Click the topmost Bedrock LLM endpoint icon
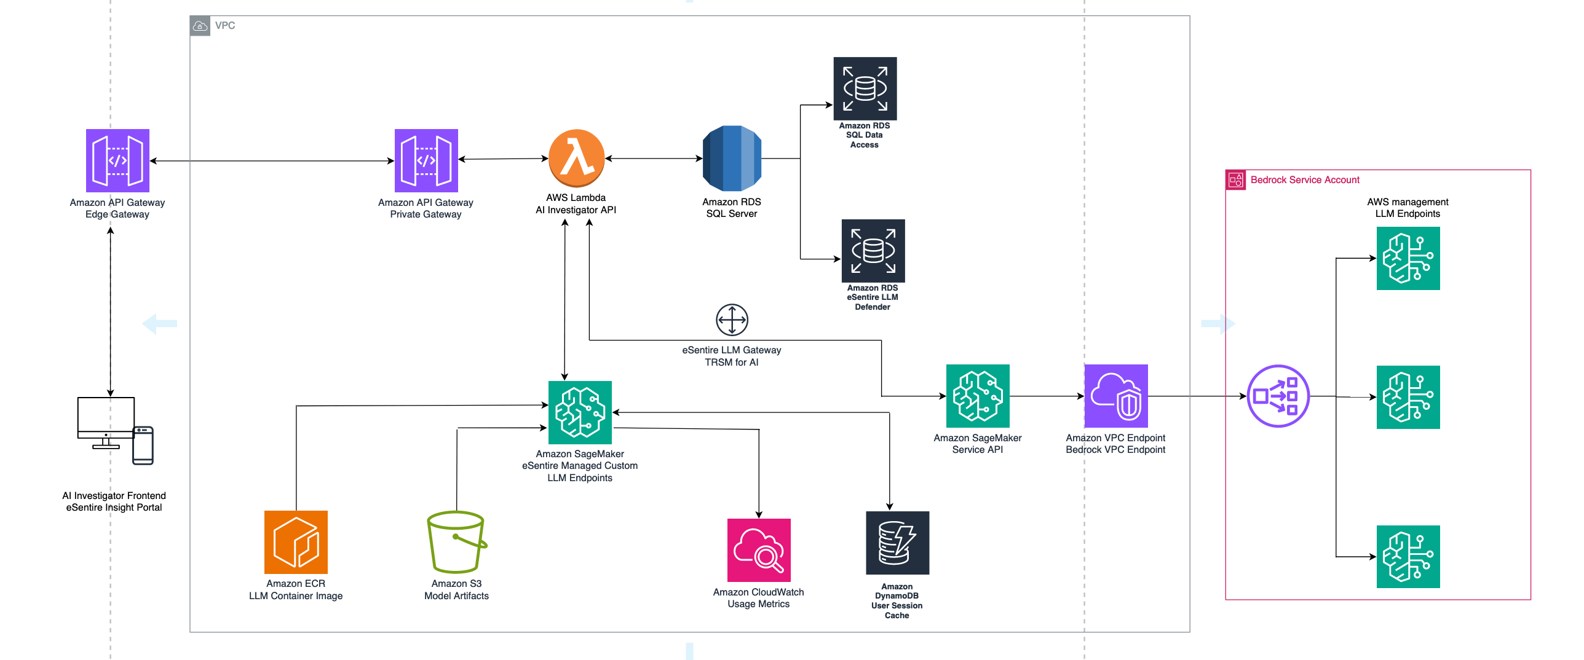This screenshot has width=1584, height=660. [1408, 258]
